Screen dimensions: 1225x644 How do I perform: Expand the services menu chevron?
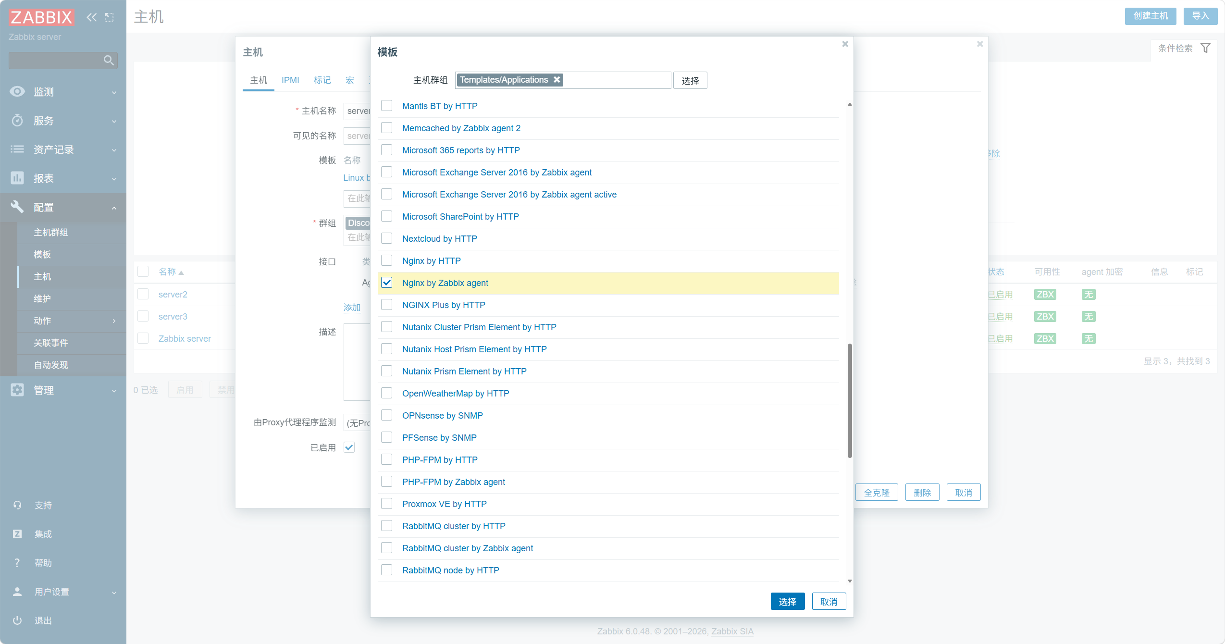(x=114, y=121)
